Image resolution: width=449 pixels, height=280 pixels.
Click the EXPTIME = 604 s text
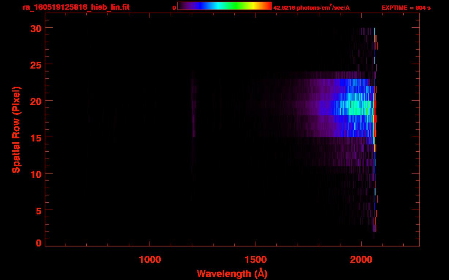click(x=406, y=8)
